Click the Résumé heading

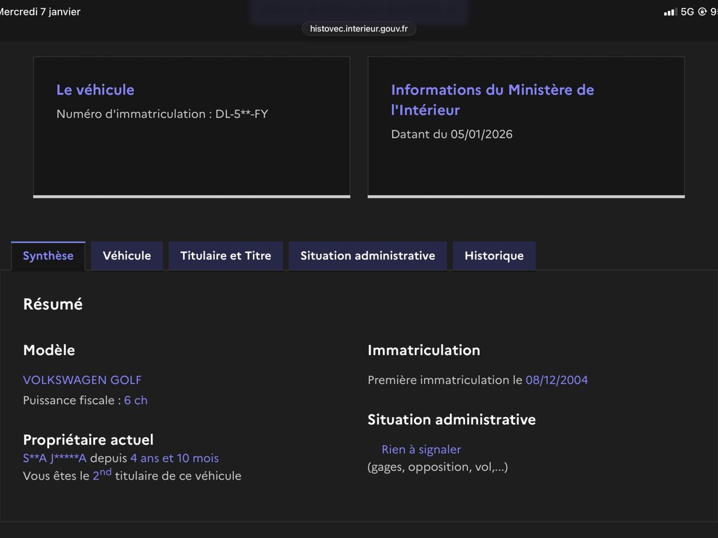pos(53,304)
